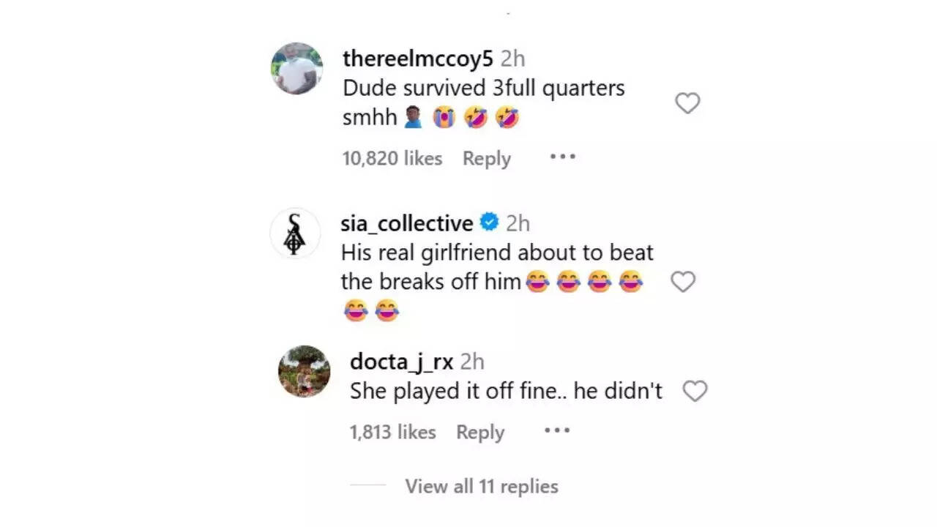Click the verified badge next to sia_collective
Viewport: 937px width, 527px height.
[x=489, y=222]
